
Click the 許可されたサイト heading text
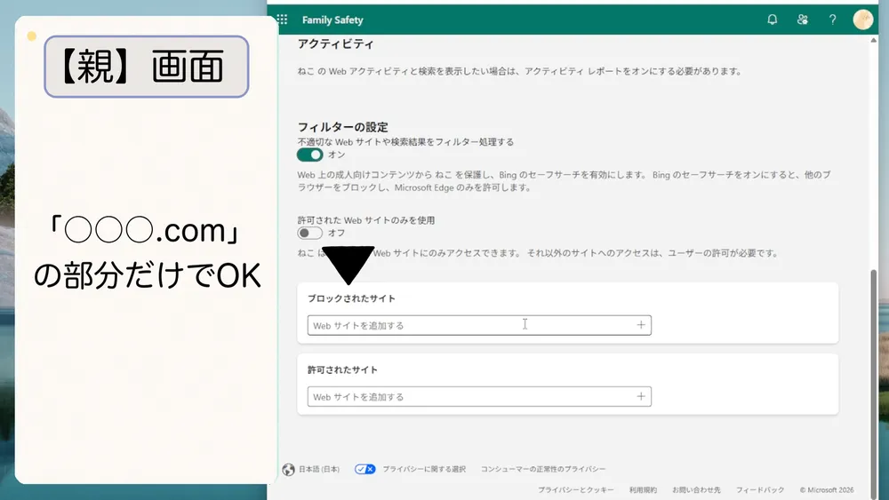click(342, 369)
